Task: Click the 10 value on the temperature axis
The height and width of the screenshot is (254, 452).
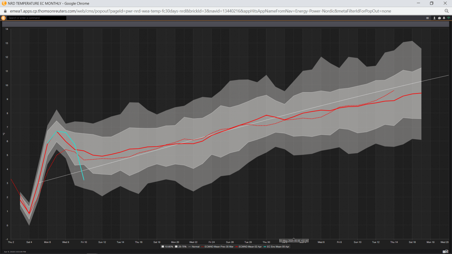Action: pyautogui.click(x=7, y=85)
